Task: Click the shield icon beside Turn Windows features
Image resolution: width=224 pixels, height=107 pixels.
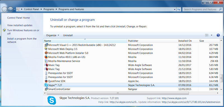Action: coord(4,30)
